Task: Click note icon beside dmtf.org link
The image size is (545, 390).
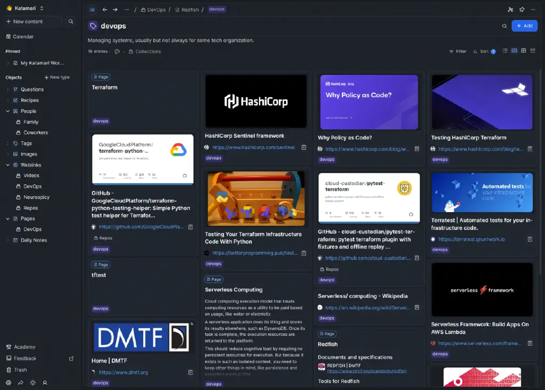Action: (191, 372)
